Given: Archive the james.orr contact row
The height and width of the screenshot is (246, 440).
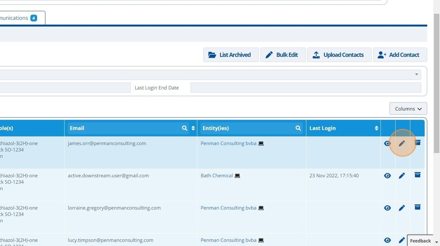Looking at the screenshot, I should tap(418, 142).
